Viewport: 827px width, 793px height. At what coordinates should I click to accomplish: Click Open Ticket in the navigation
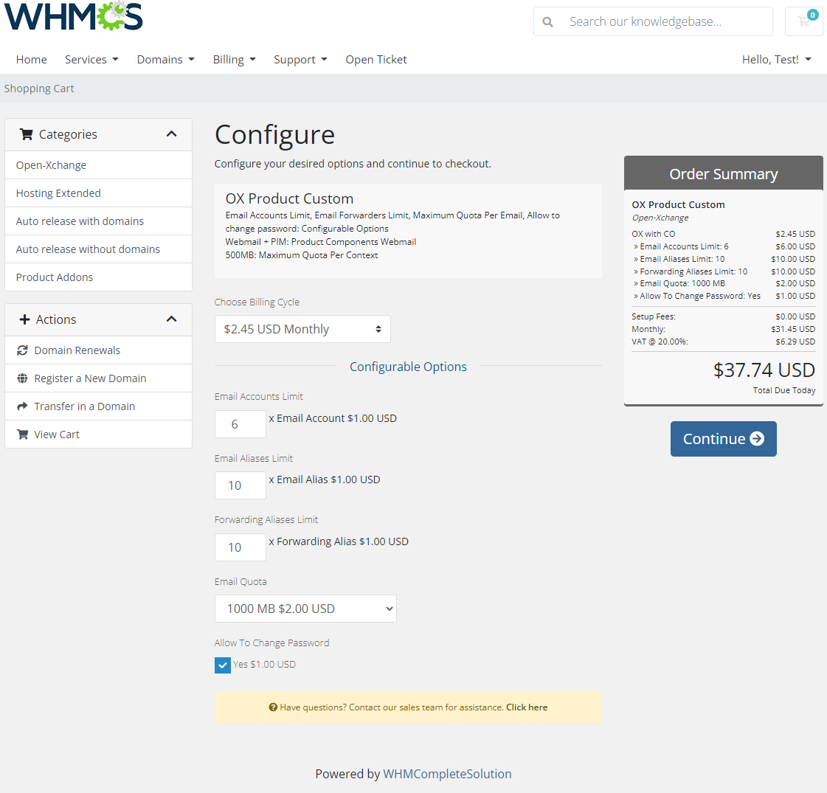pos(376,60)
